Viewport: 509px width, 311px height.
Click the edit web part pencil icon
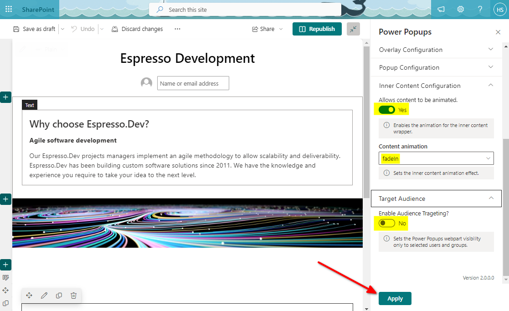(44, 296)
